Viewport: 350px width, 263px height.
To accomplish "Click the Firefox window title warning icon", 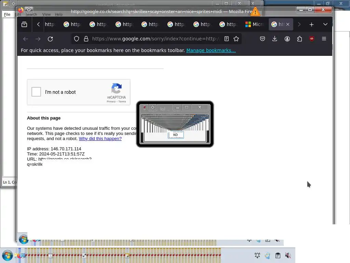I will pos(255,12).
